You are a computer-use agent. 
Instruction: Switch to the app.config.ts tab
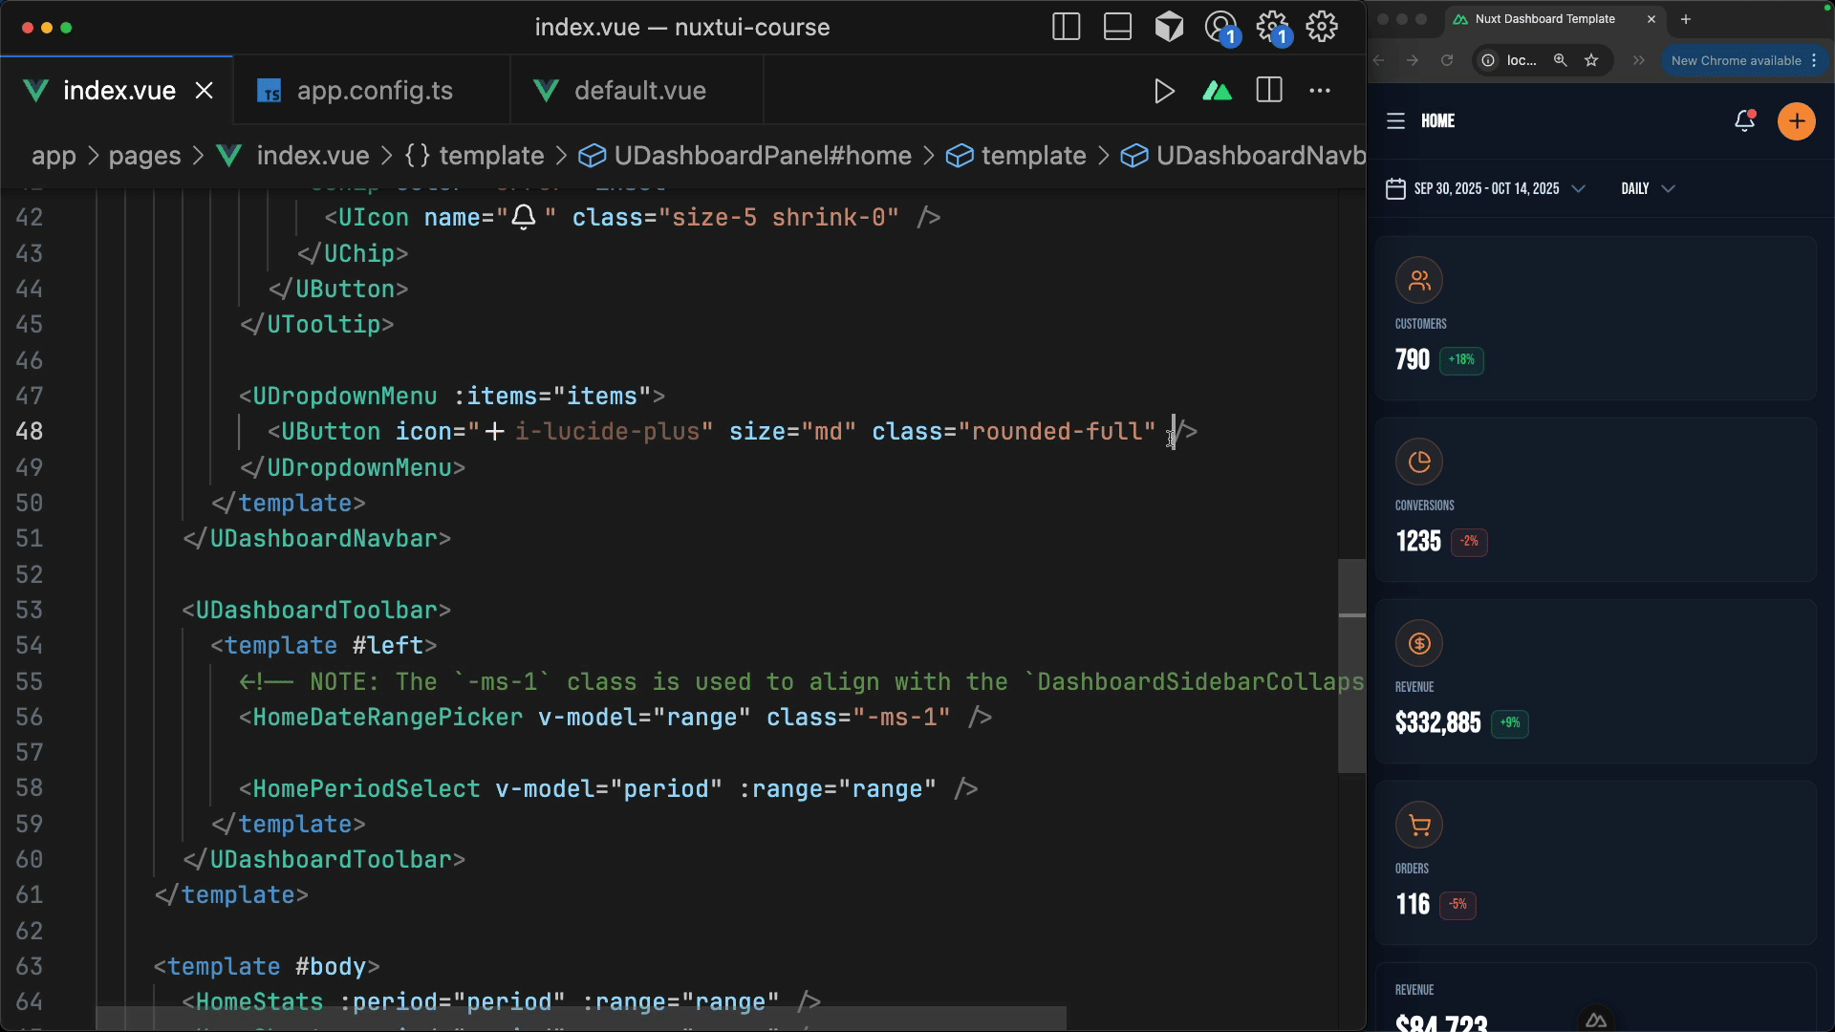click(x=374, y=91)
